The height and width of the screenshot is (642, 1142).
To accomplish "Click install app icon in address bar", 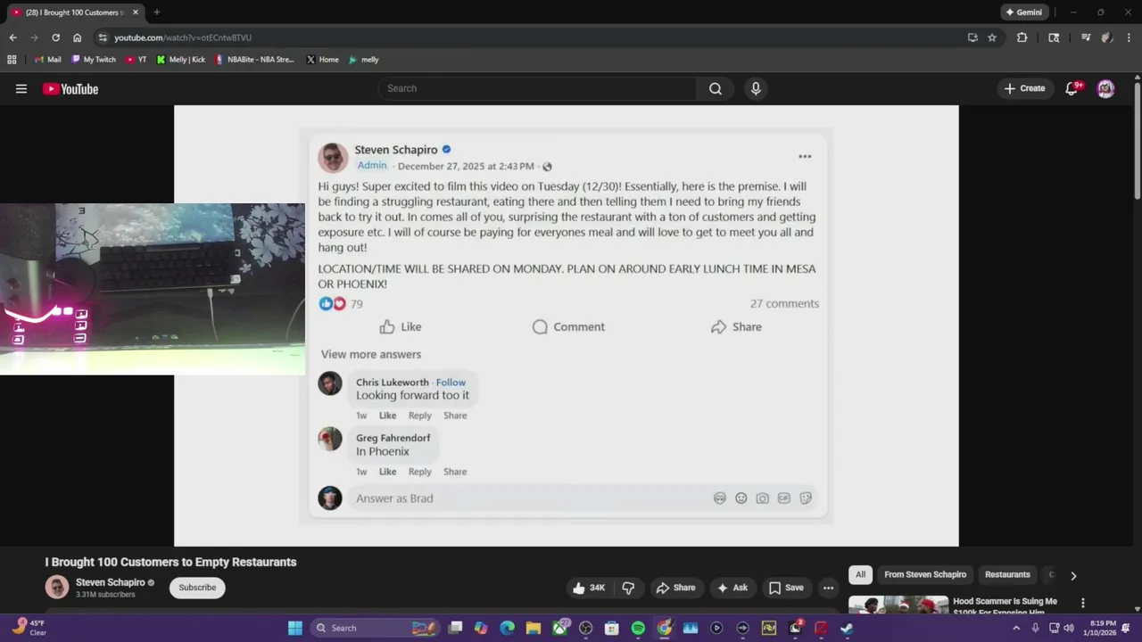I will (972, 37).
